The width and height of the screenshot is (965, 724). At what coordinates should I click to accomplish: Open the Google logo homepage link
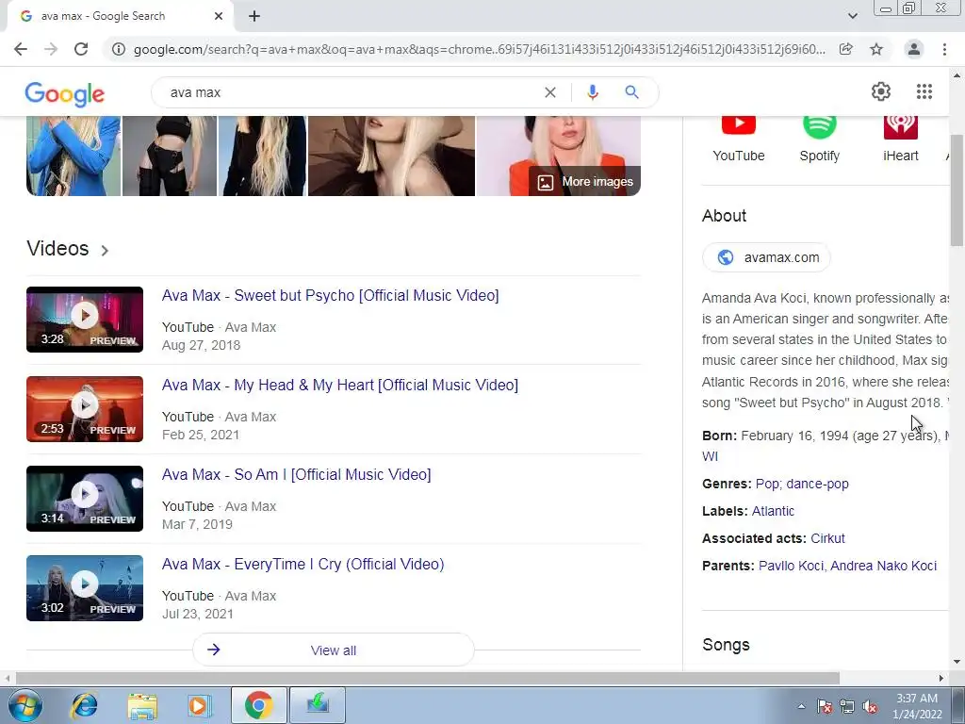[x=65, y=93]
